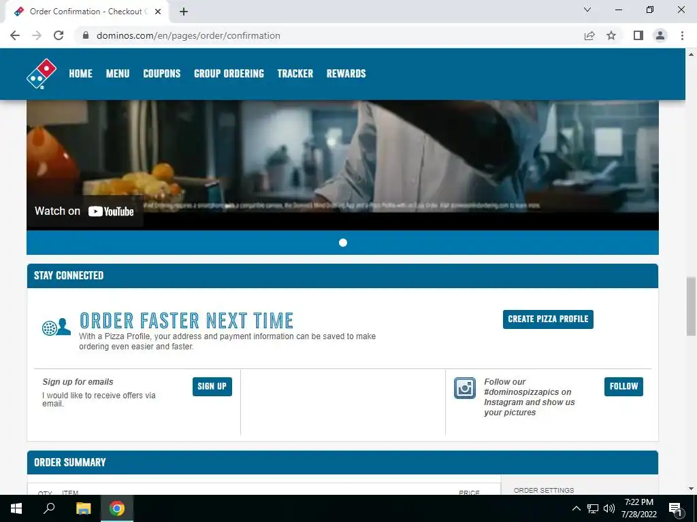Go back using the browser back arrow
Image resolution: width=697 pixels, height=522 pixels.
tap(15, 35)
